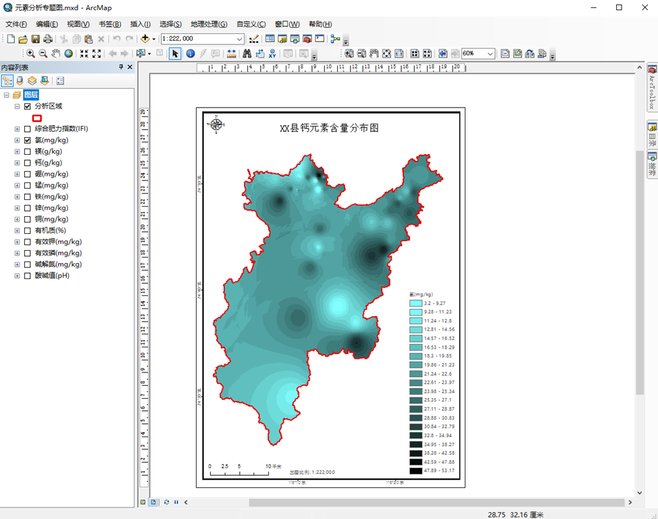This screenshot has width=658, height=519.
Task: Expand the 锰(mg/kg) layer node
Action: [x=17, y=186]
